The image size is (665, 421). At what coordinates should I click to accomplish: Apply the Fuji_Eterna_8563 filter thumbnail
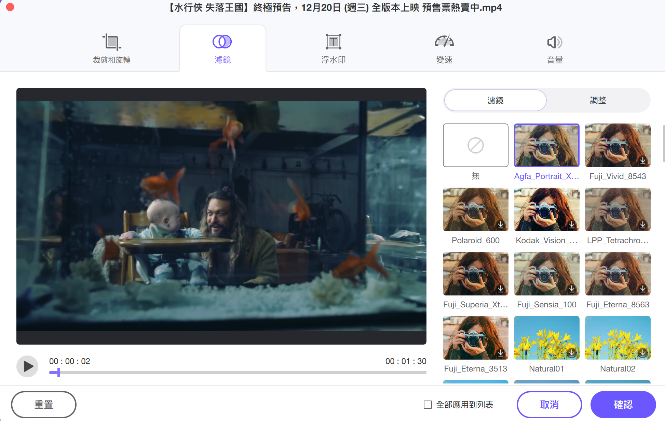click(x=617, y=274)
